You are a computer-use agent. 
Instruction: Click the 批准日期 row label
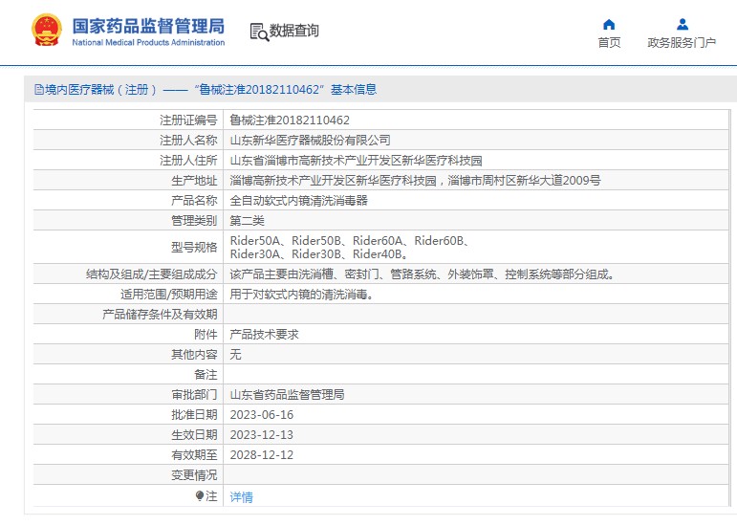coord(194,415)
